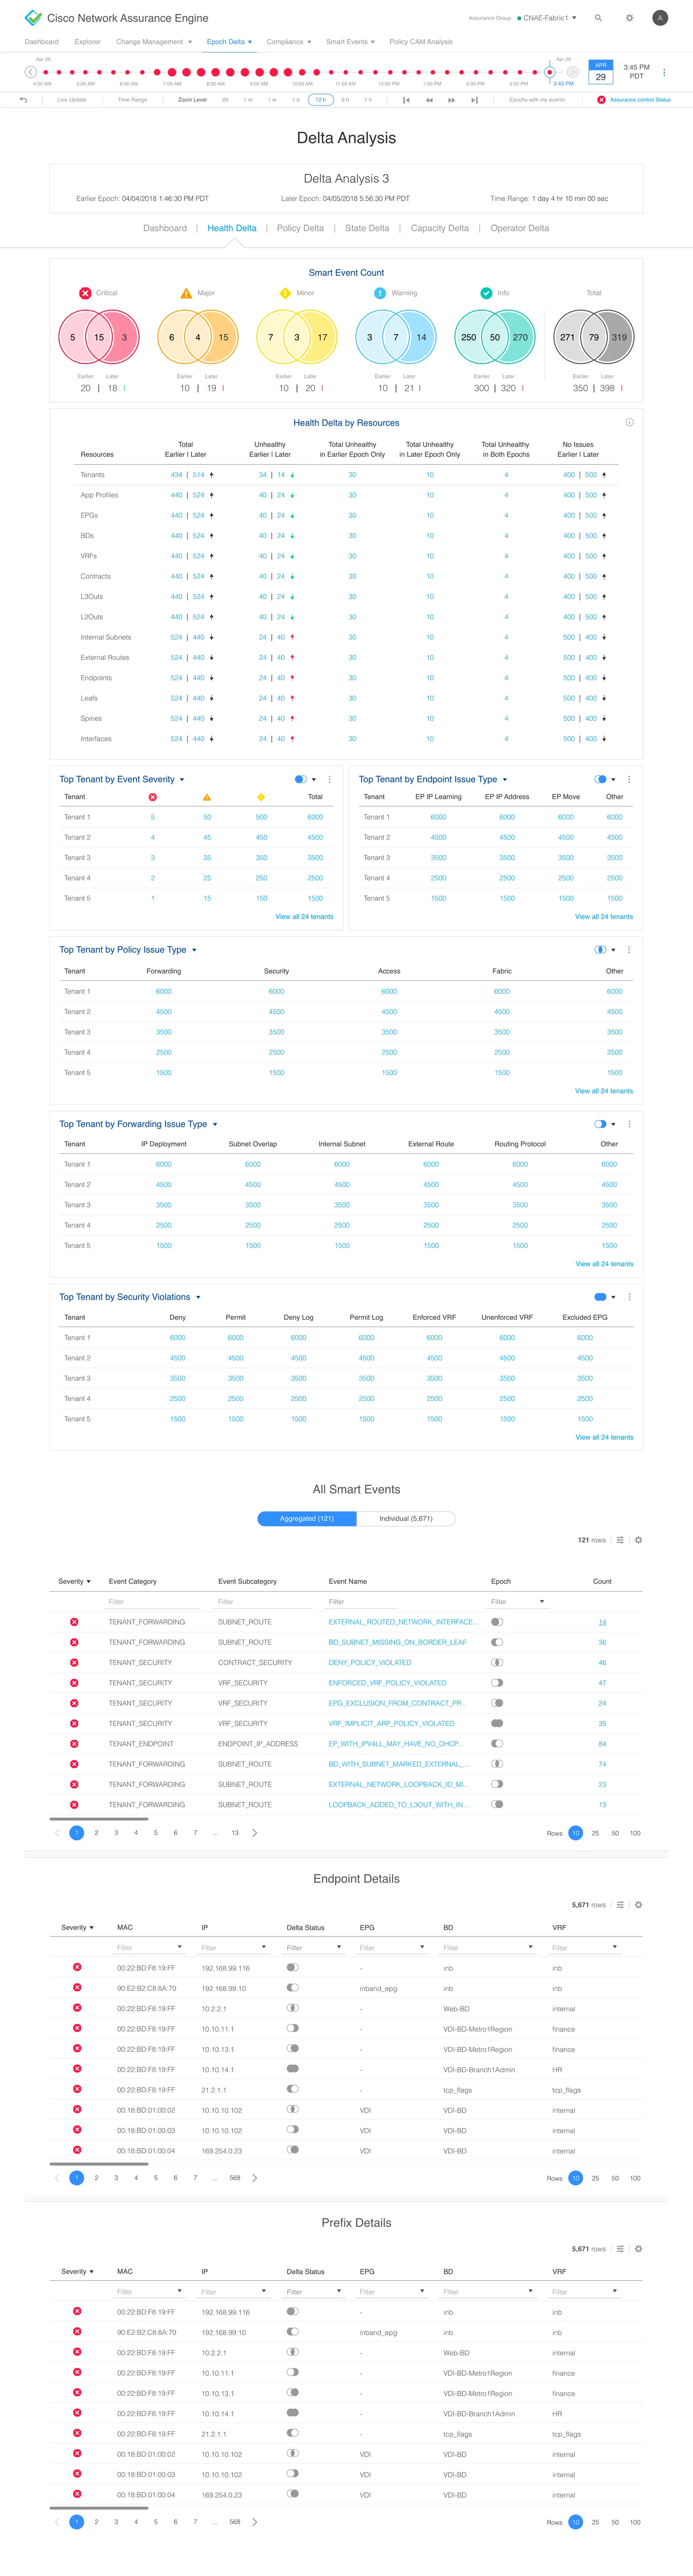Open the Smart Events menu

pos(350,42)
